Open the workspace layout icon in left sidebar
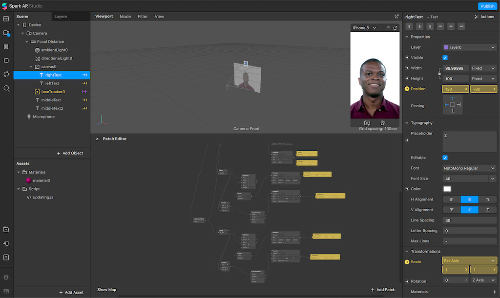500x298 pixels. (x=6, y=19)
